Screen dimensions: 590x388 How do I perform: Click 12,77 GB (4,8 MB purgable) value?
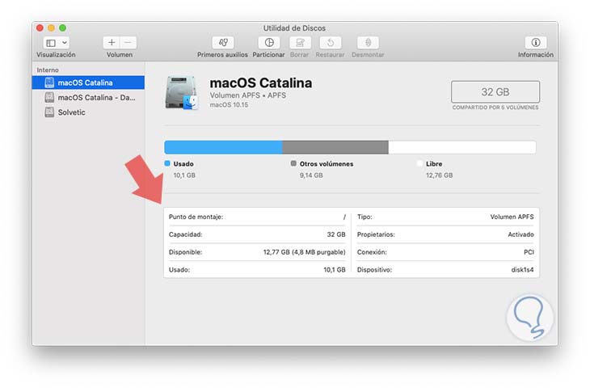click(304, 252)
